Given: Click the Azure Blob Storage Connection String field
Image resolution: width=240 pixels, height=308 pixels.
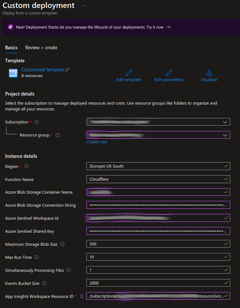Looking at the screenshot, I should [x=158, y=205].
